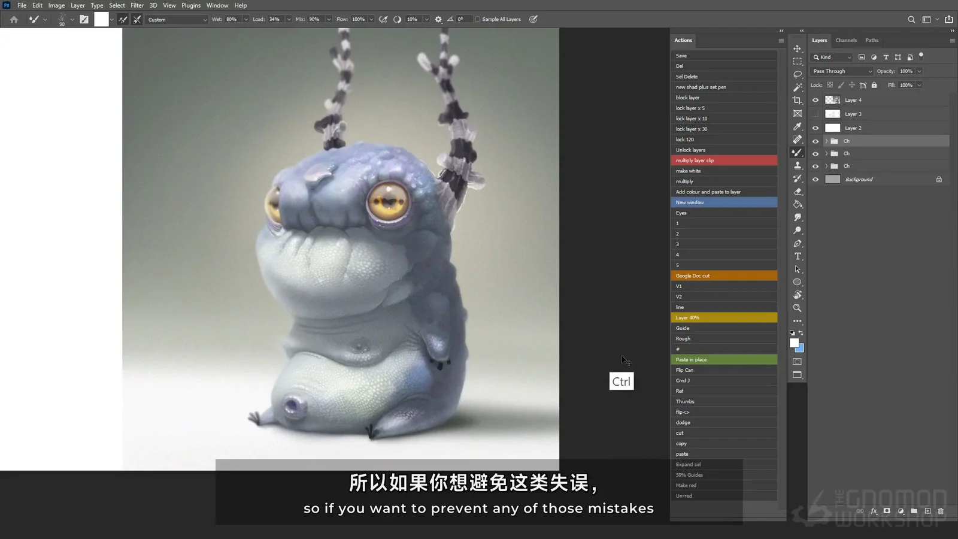
Task: Open the layer Opacity dropdown arrow
Action: pos(919,71)
